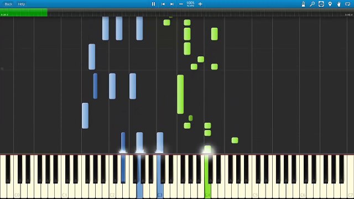Skip forward to the next section
Screen dimensions: 354x199
coord(172,4)
